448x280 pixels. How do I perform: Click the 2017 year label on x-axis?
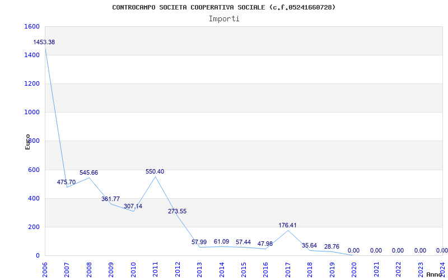click(288, 270)
